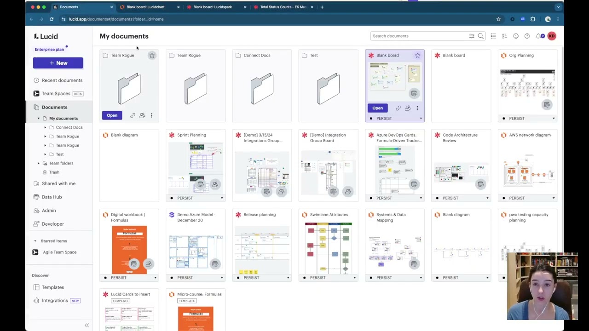
Task: Open the search filter options icon
Action: [x=472, y=36]
